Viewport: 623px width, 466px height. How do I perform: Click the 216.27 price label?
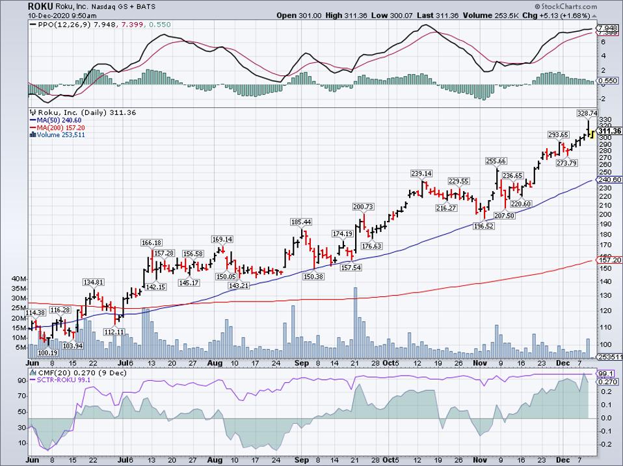(x=446, y=207)
